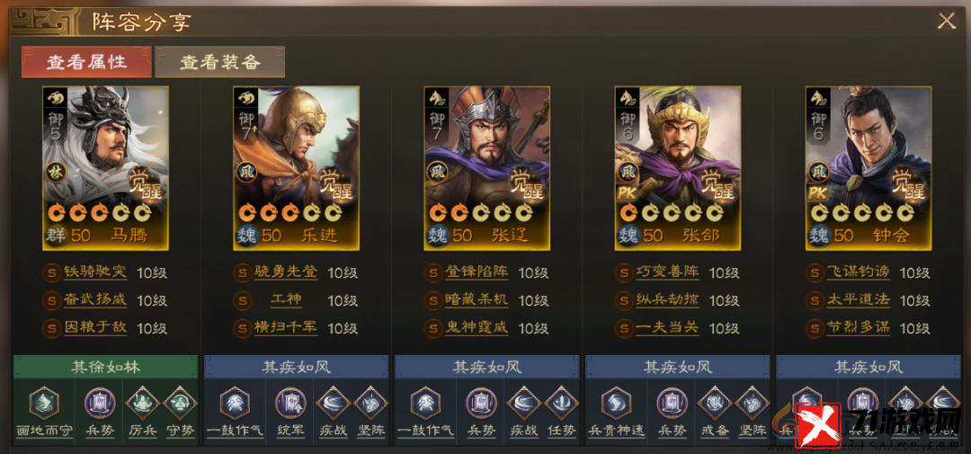
Task: Select the 马腾 hero card
Action: click(x=105, y=168)
